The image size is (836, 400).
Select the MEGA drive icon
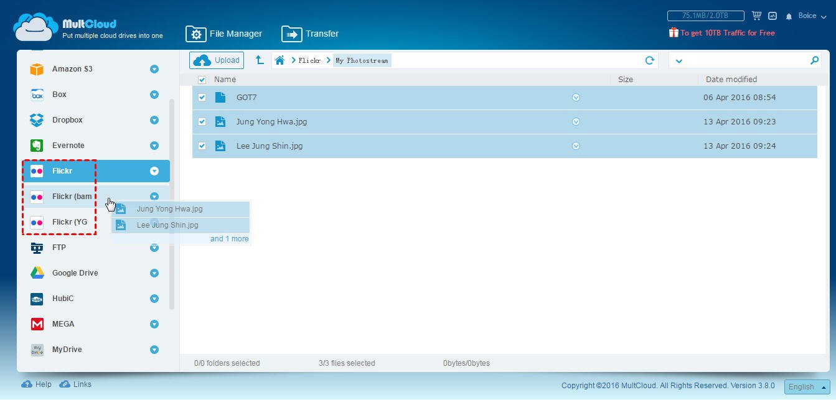click(37, 324)
